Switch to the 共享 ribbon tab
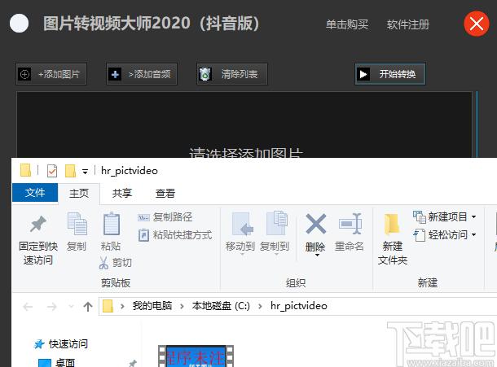 pos(121,193)
